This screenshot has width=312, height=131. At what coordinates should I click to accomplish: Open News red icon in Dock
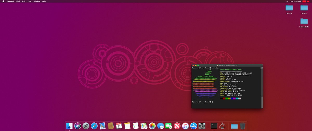pos(177,126)
